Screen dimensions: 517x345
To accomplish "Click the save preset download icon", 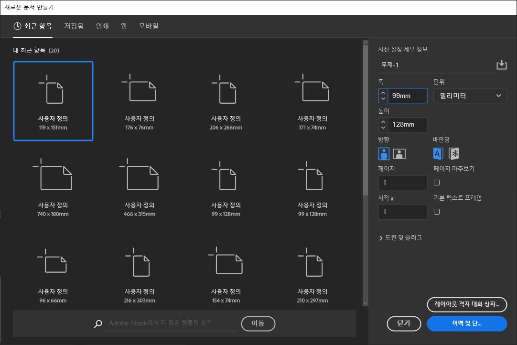I will (502, 65).
